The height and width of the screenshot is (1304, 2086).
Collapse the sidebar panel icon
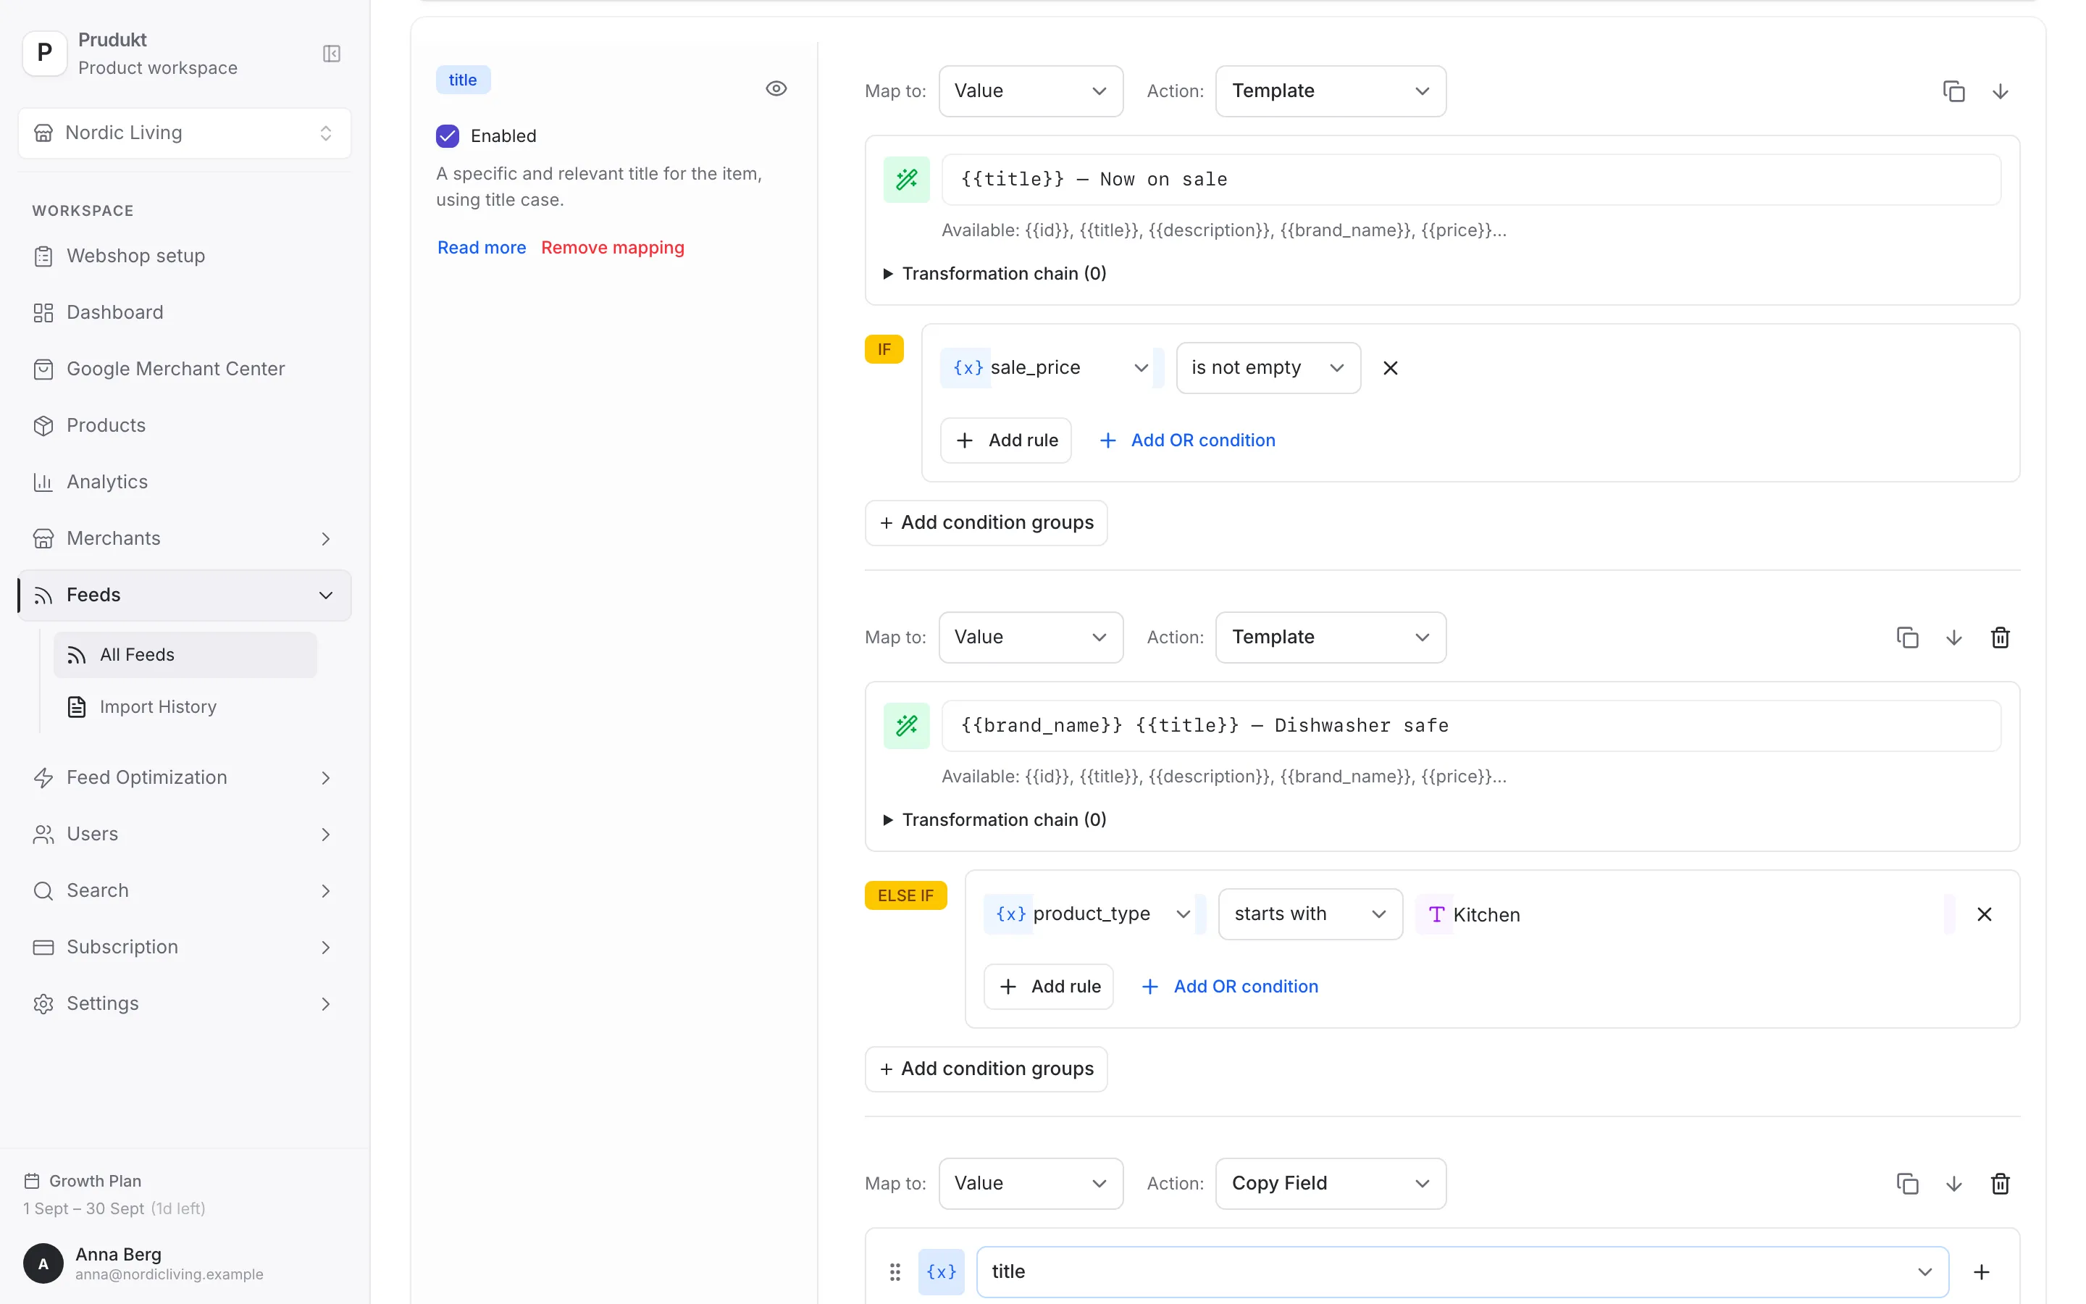click(332, 54)
